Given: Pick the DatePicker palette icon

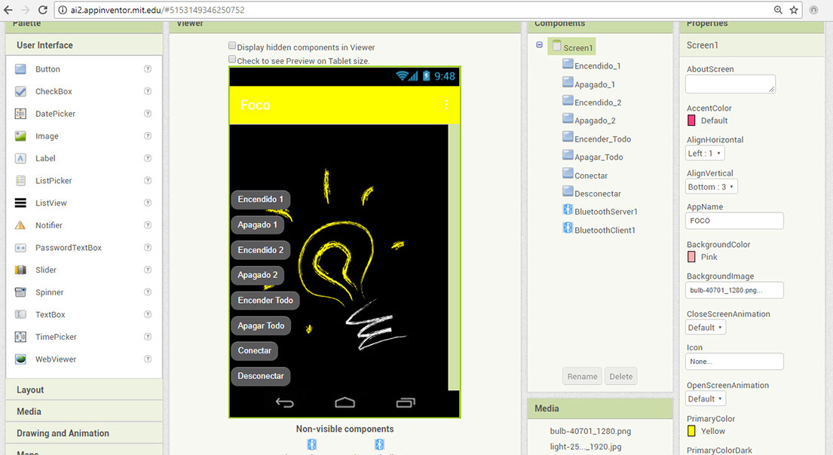Looking at the screenshot, I should (20, 114).
